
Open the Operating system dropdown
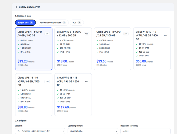coord(93,131)
